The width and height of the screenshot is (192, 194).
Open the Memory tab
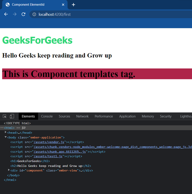tap(148, 116)
